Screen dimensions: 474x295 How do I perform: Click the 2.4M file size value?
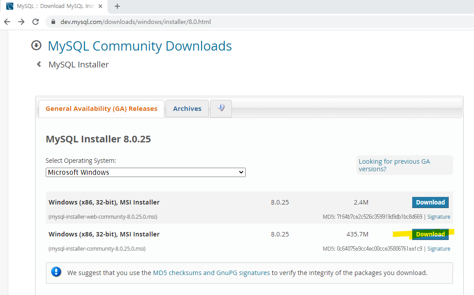[x=361, y=202]
